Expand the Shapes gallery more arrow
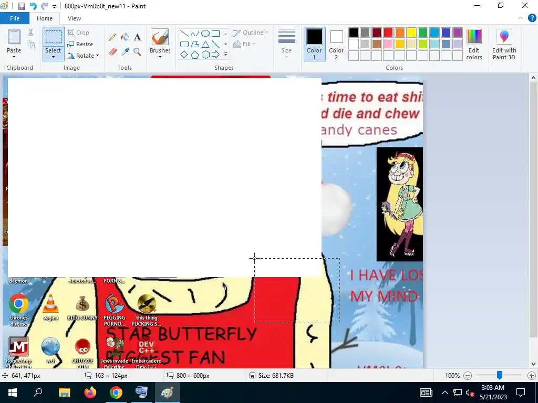 click(x=225, y=55)
